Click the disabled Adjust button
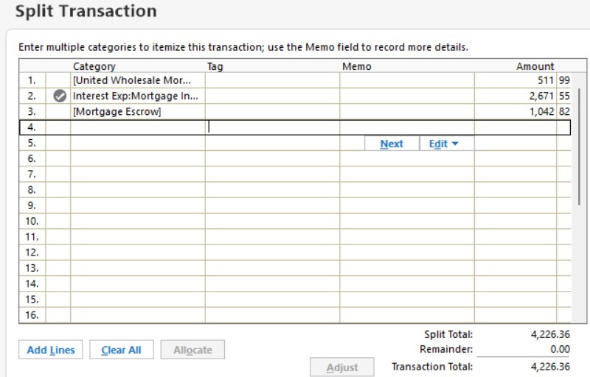The image size is (590, 377). tap(342, 367)
